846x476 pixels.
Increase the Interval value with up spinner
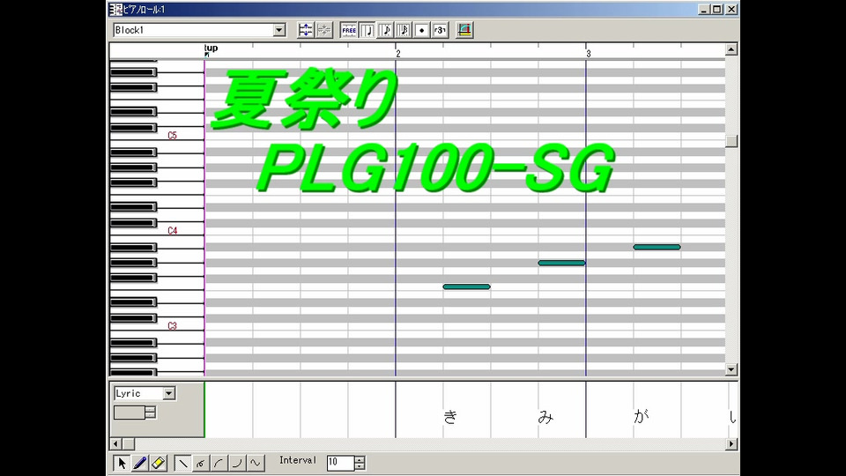coord(360,459)
